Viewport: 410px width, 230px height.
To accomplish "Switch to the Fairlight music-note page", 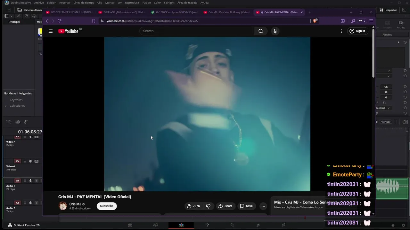I will [x=258, y=225].
